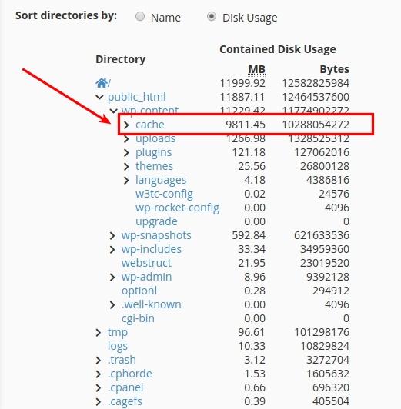Screen dimensions: 401x409
Task: Expand the wp-snapshots folder arrow
Action: (112, 235)
